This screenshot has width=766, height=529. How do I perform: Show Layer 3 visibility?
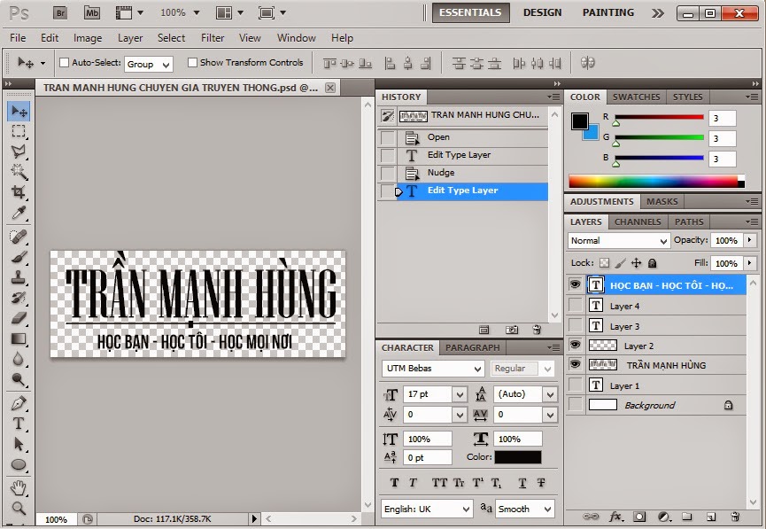[x=576, y=325]
